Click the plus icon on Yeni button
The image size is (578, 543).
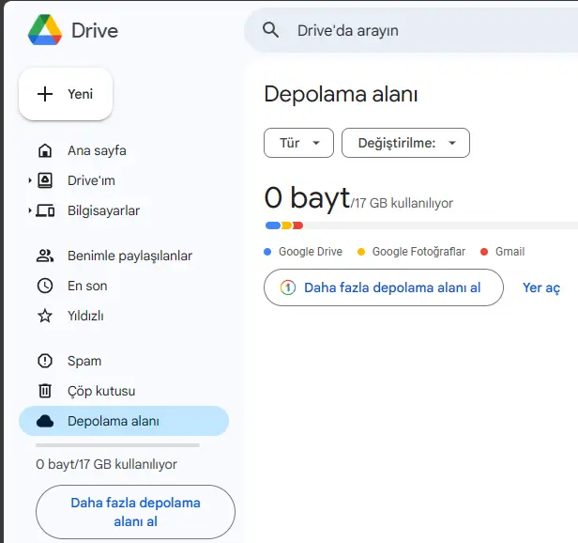[x=45, y=94]
